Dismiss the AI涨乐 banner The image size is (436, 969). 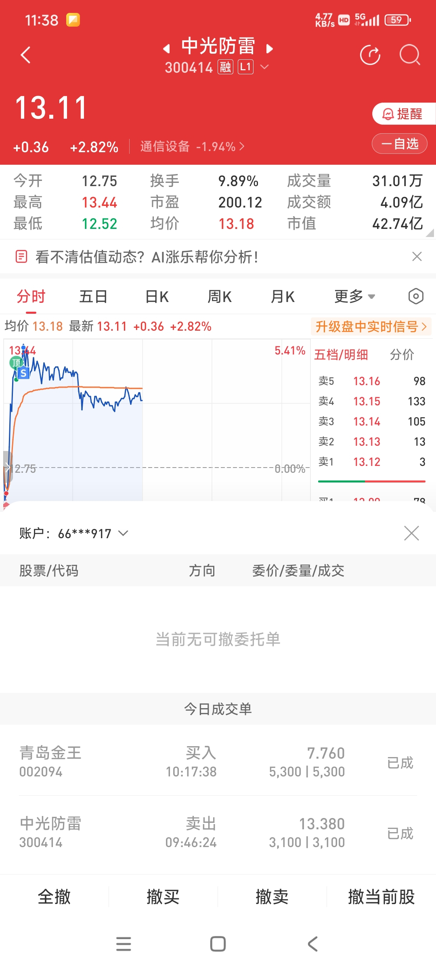(x=417, y=256)
